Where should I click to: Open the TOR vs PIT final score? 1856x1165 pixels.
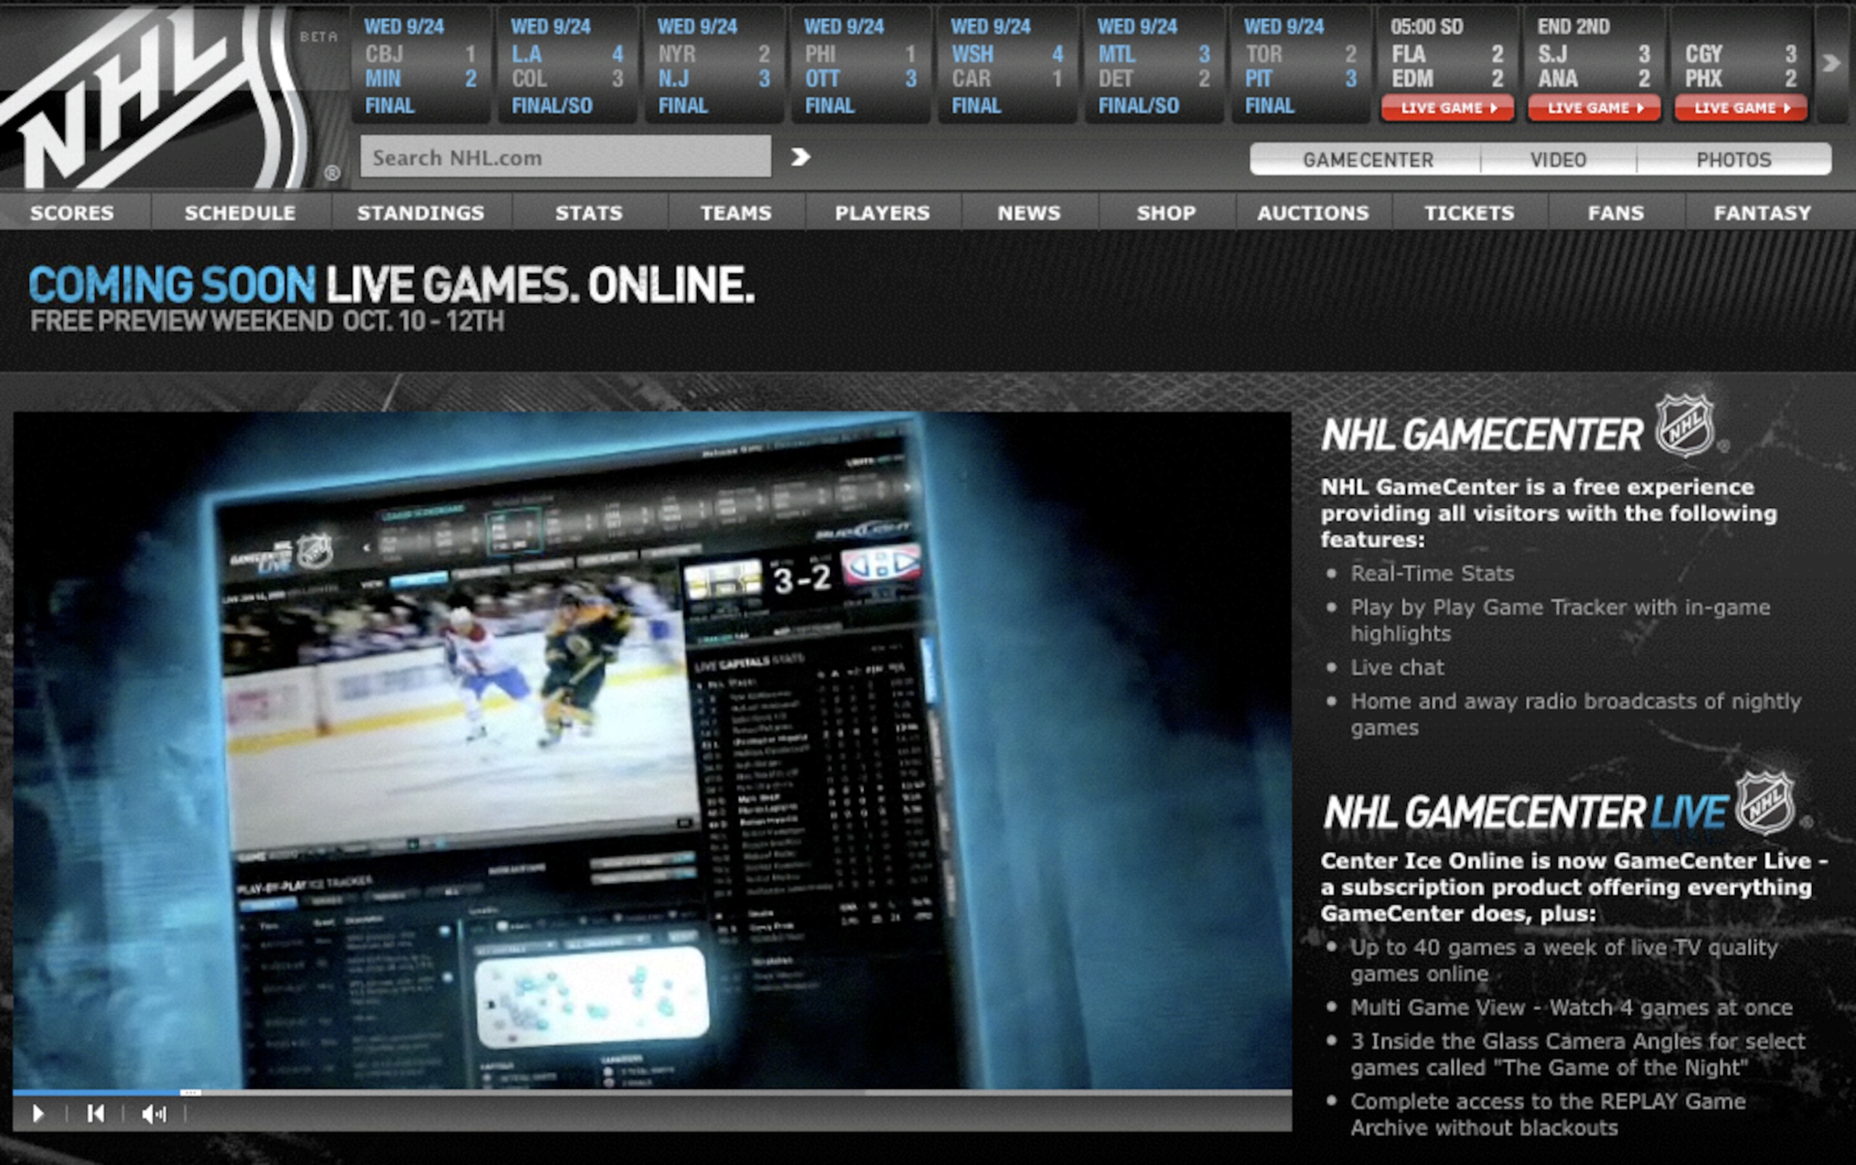1300,66
